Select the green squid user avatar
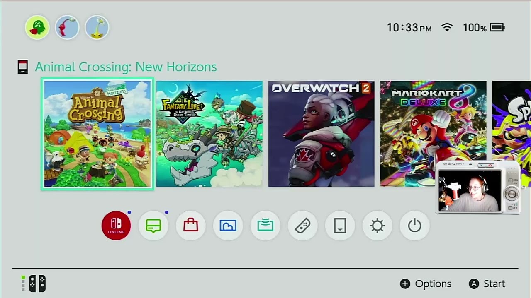The image size is (531, 298). pyautogui.click(x=37, y=28)
